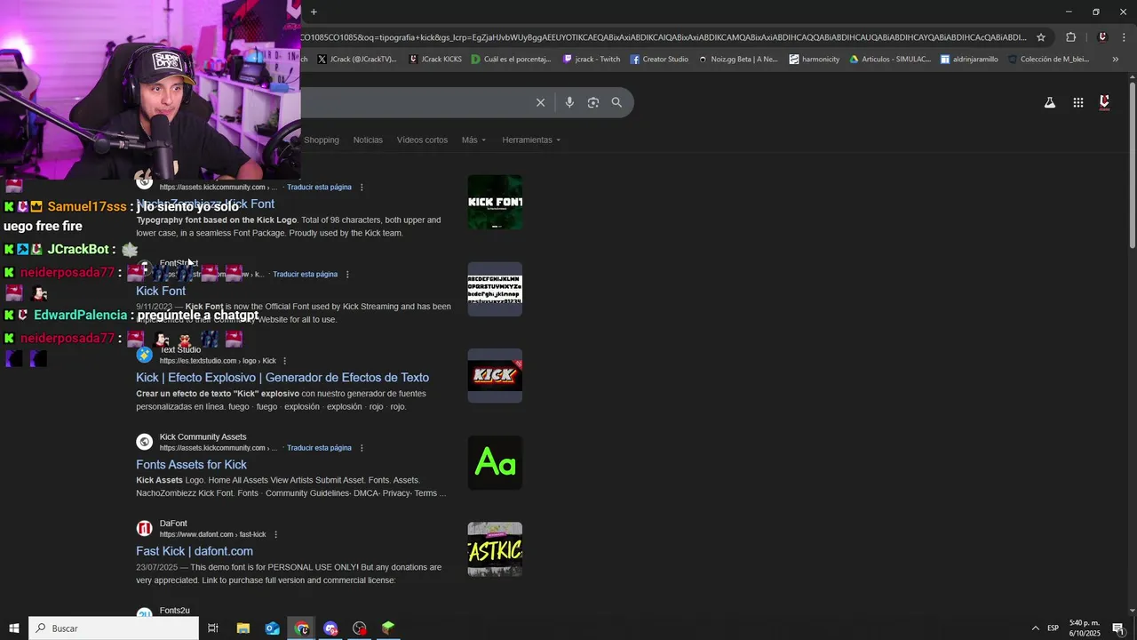
Task: Open Task View on taskbar
Action: coord(213,628)
